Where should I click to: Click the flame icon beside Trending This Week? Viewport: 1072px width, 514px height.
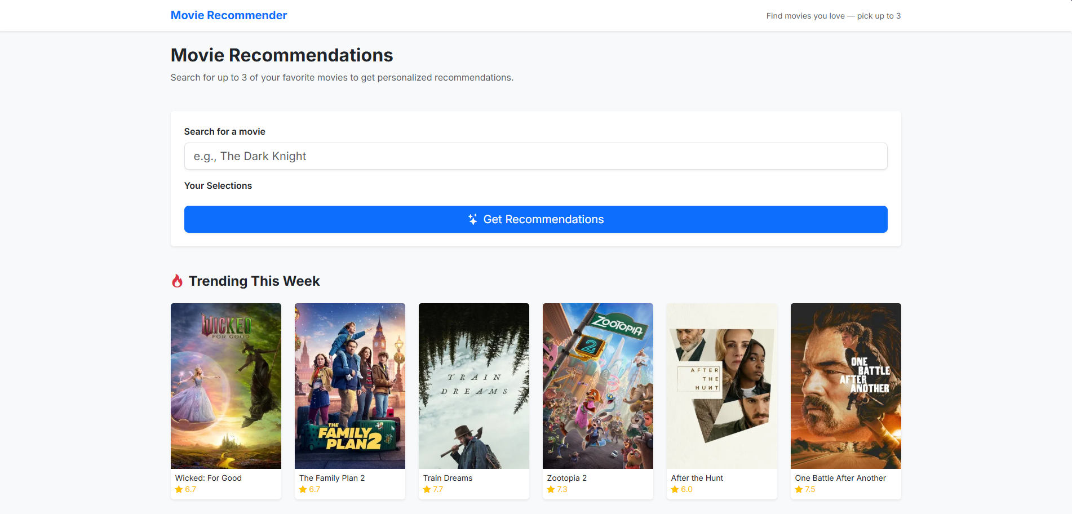point(177,281)
